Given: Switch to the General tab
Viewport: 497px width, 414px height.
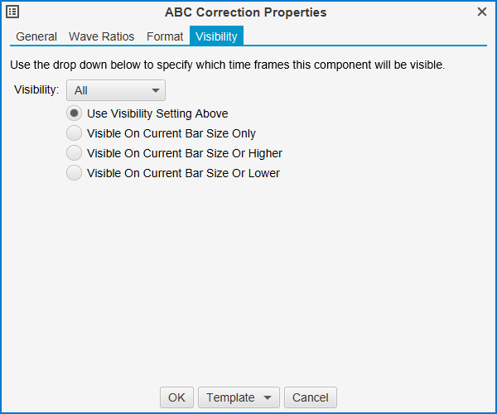Looking at the screenshot, I should coord(36,36).
